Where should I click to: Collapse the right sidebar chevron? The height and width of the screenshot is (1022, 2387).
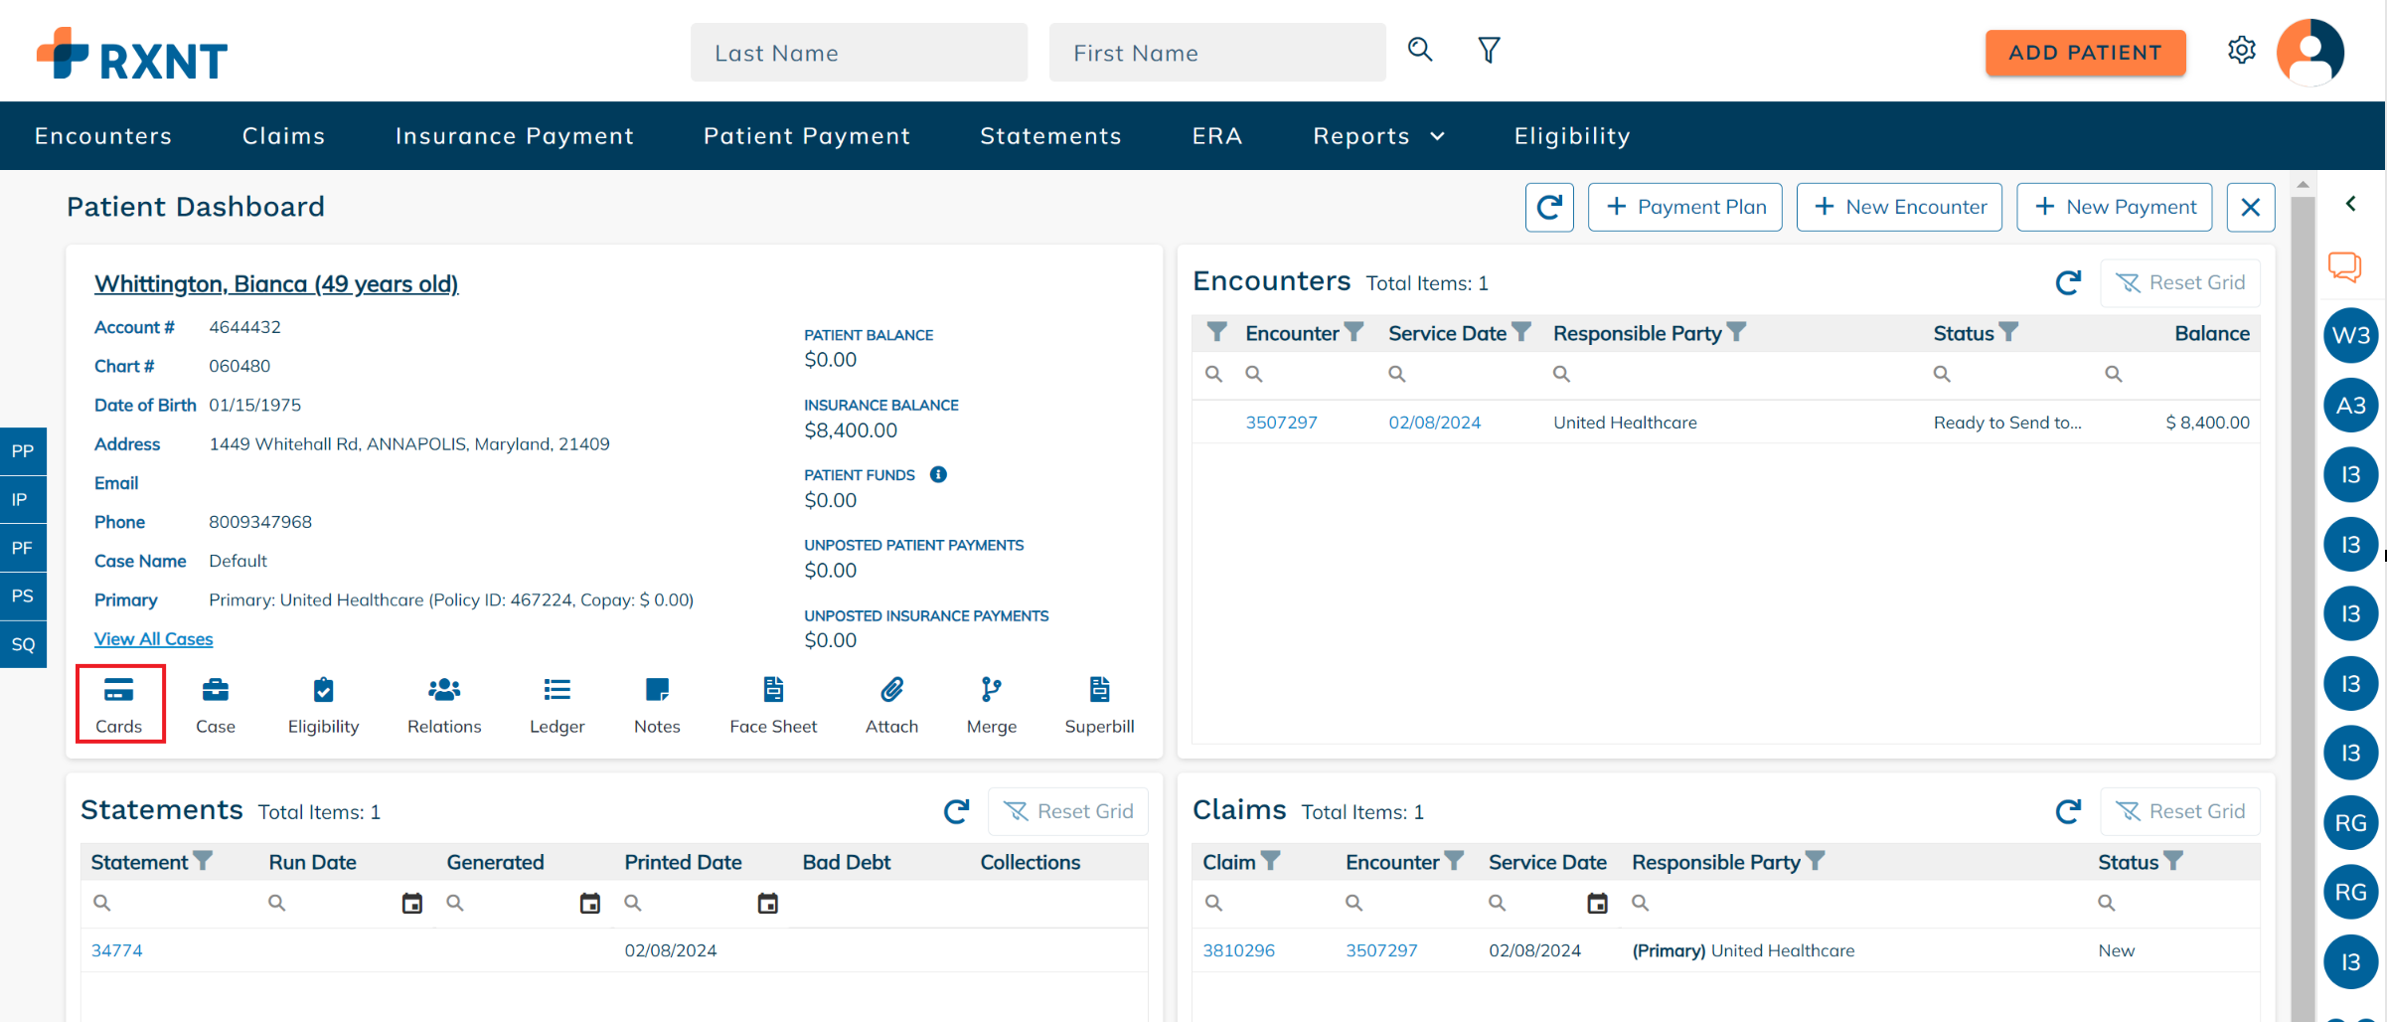tap(2350, 204)
